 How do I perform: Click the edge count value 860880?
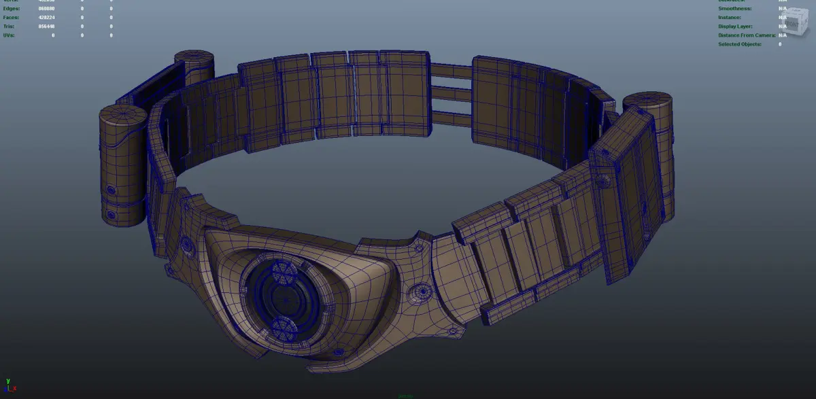(x=47, y=8)
